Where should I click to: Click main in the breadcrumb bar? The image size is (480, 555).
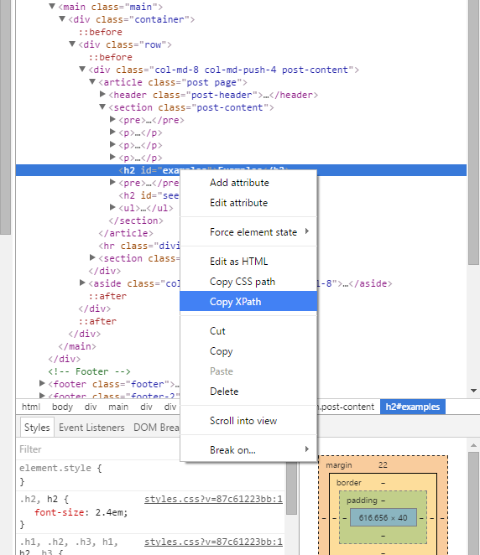118,407
